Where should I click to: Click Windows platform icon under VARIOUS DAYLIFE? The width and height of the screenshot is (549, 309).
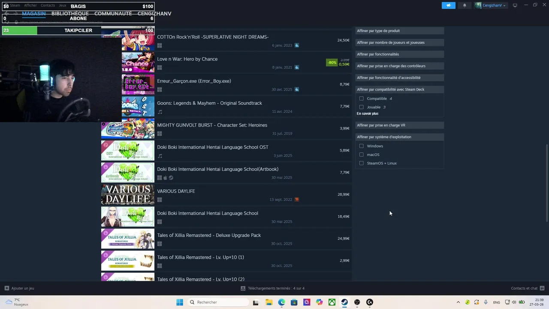(160, 200)
